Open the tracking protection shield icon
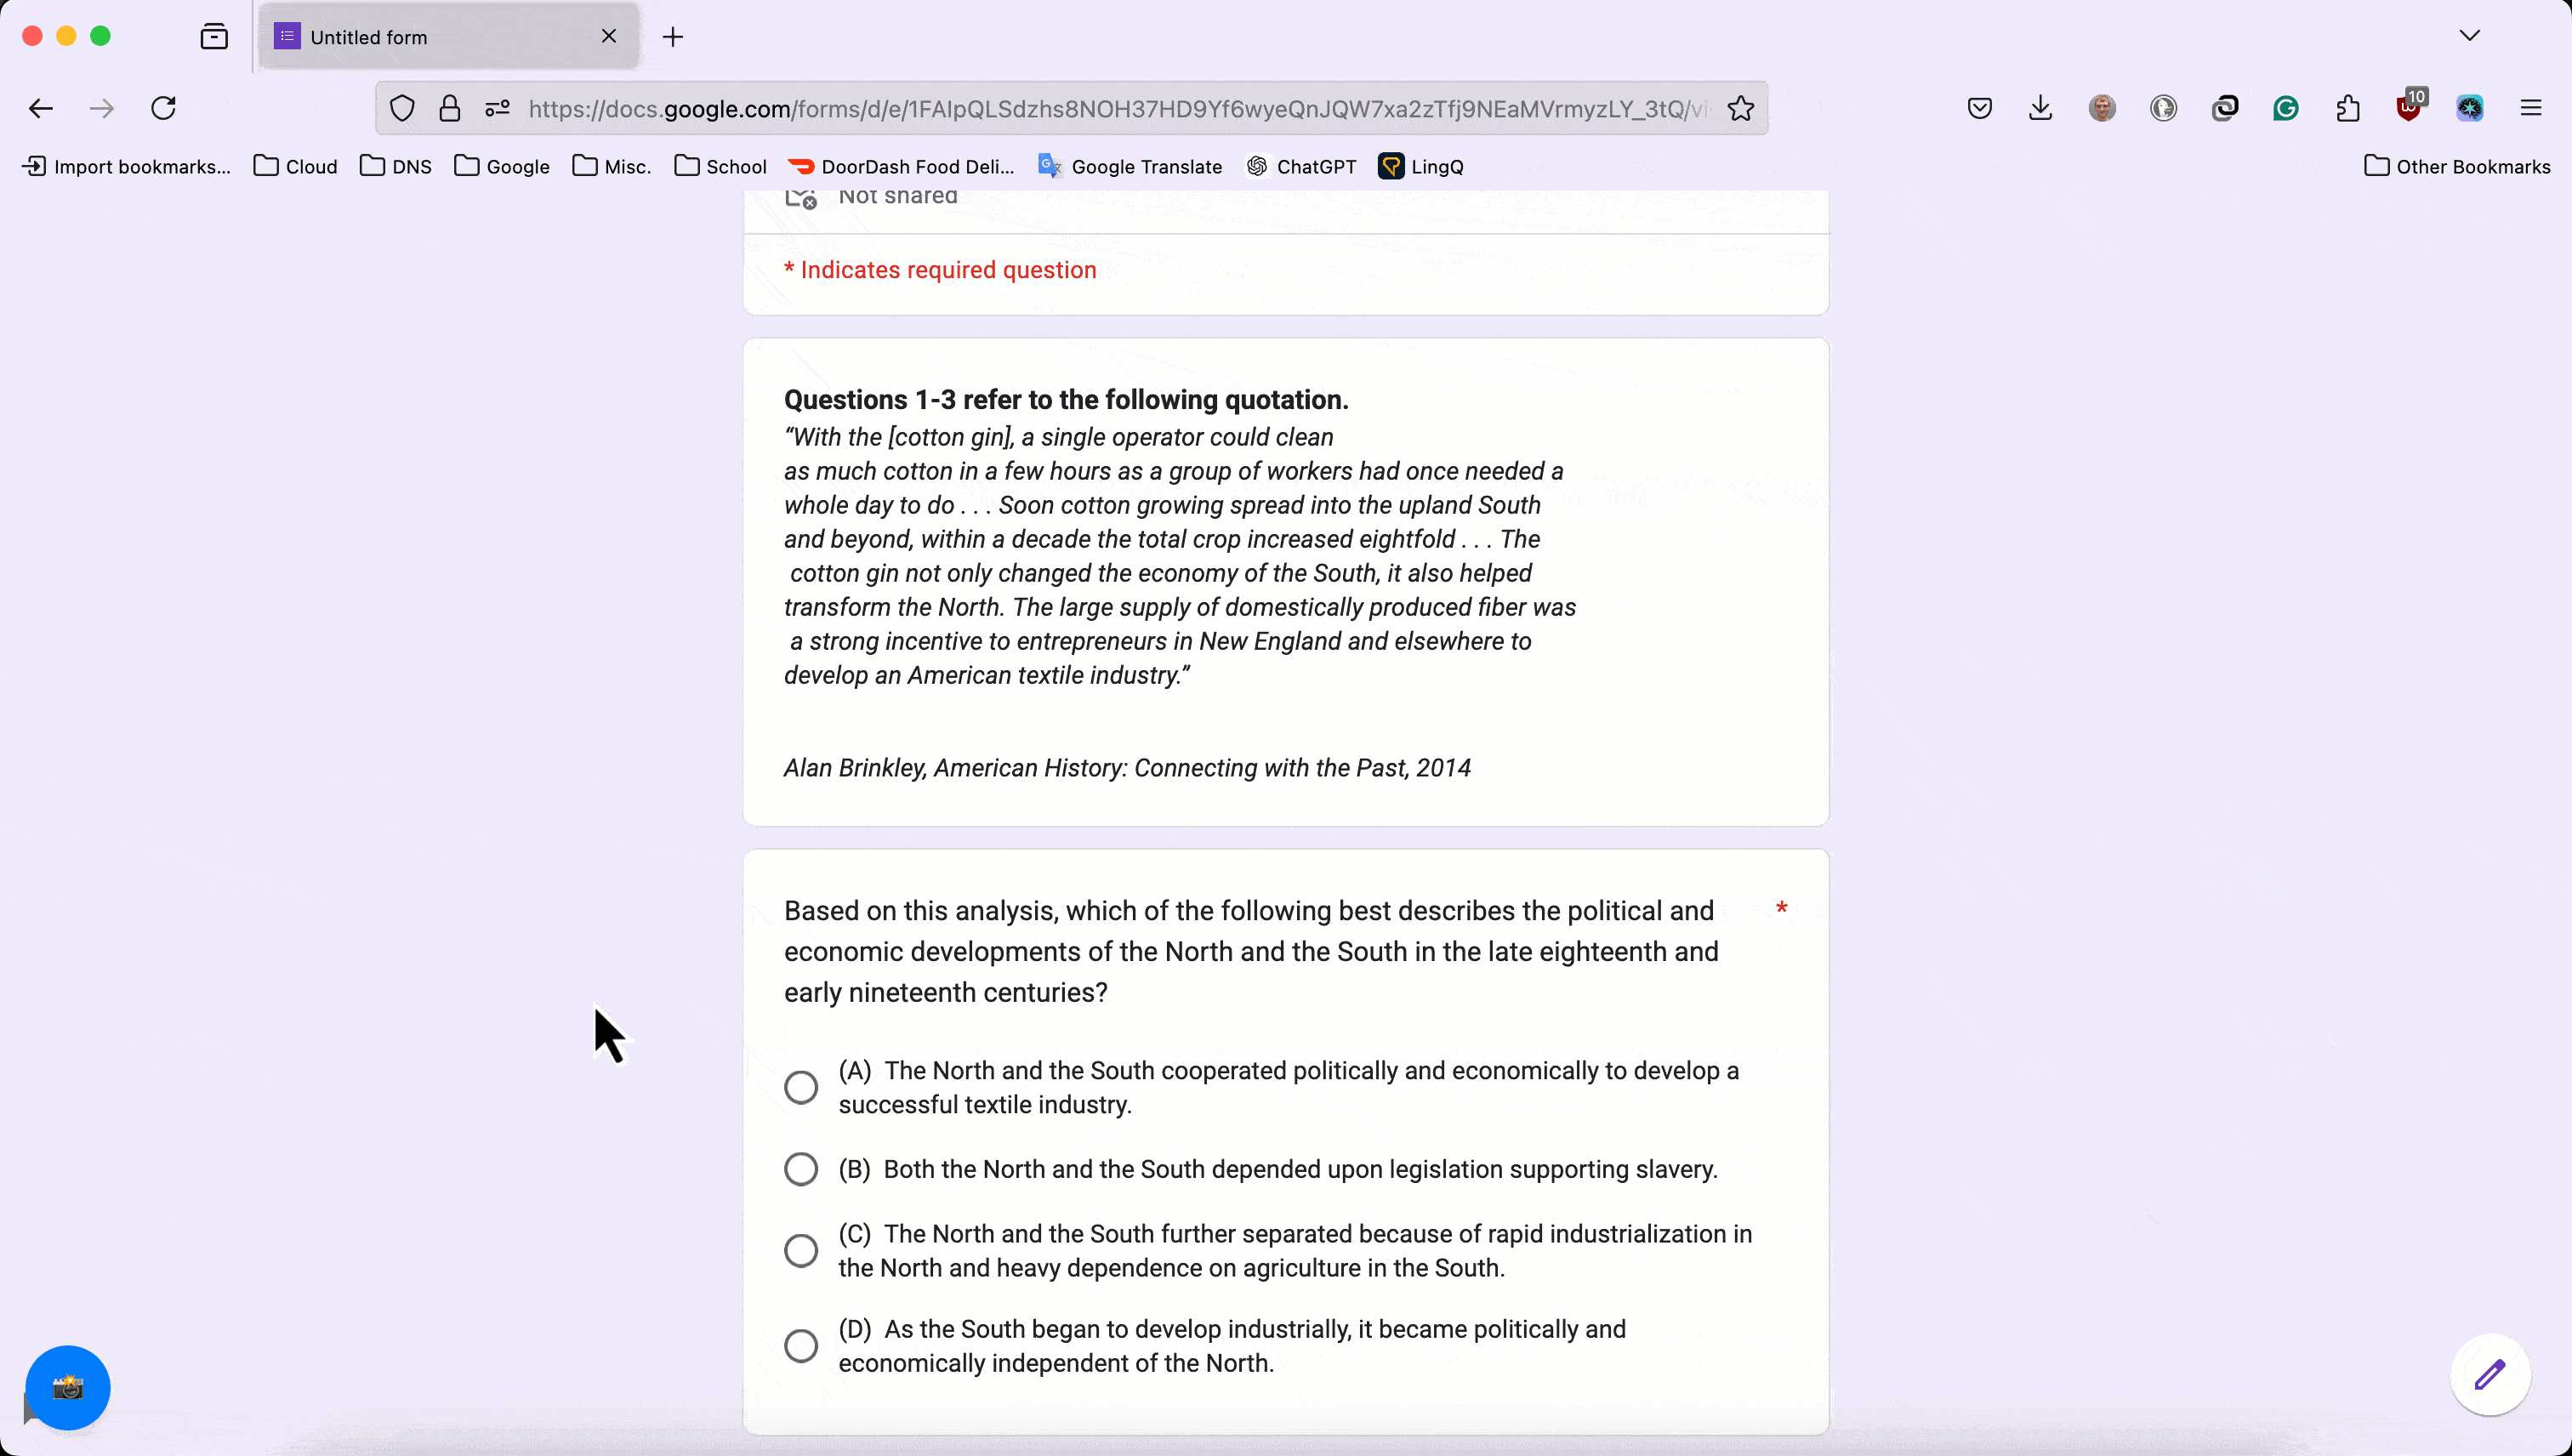The image size is (2572, 1456). click(402, 108)
